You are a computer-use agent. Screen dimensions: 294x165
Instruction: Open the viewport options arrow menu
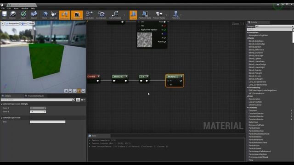pos(3,23)
